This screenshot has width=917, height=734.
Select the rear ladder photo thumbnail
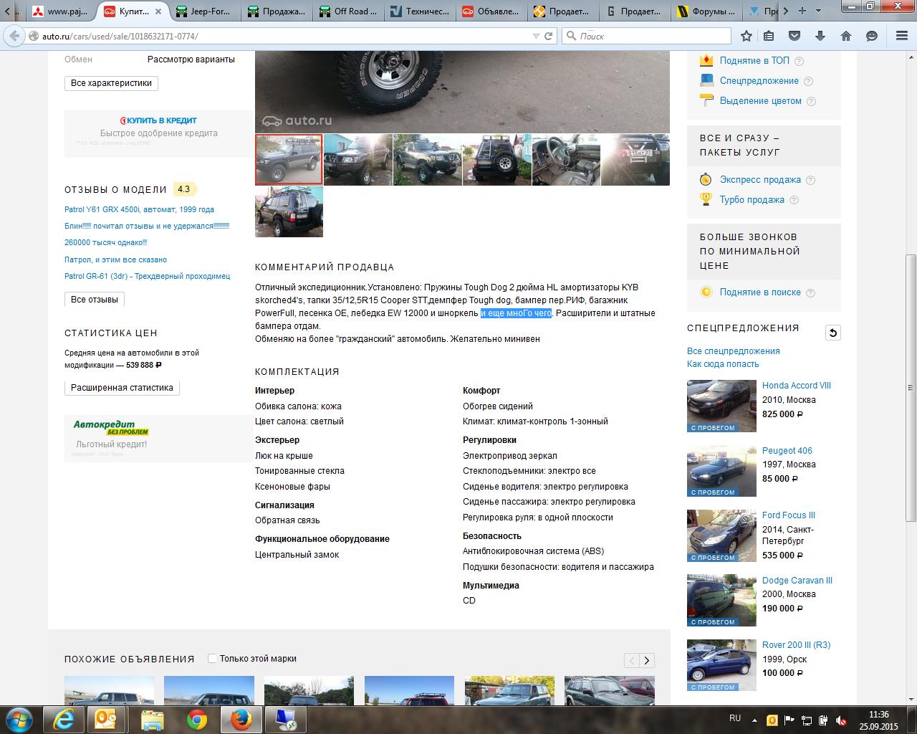[x=497, y=160]
